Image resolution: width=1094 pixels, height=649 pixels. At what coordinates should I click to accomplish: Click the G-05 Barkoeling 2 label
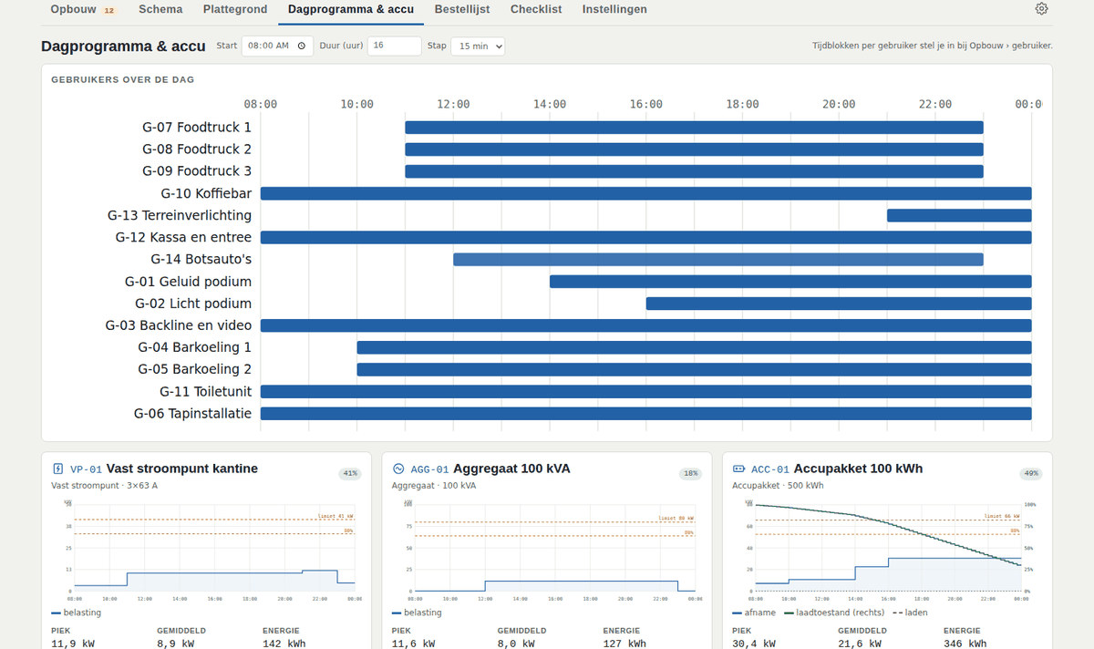(x=195, y=369)
